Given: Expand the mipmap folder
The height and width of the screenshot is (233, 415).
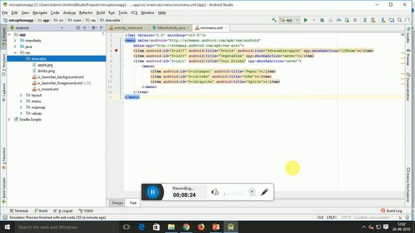Looking at the screenshot, I should click(x=21, y=107).
